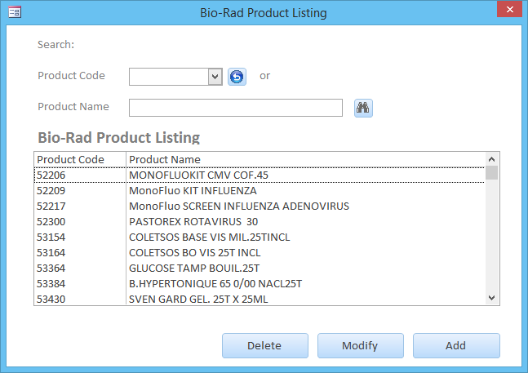Image resolution: width=528 pixels, height=373 pixels.
Task: Click the list scrollbar up arrow
Action: pos(491,159)
